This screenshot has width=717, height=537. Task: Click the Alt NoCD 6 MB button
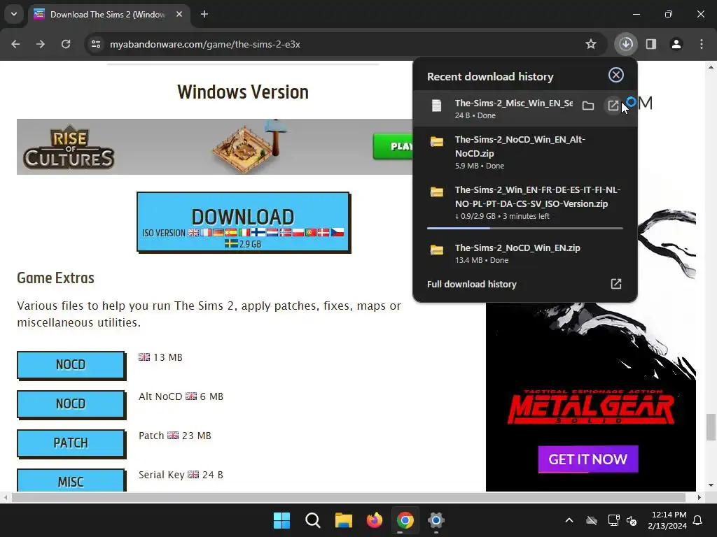point(71,404)
